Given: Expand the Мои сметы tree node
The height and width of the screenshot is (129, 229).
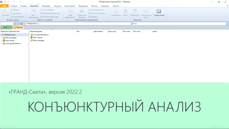Looking at the screenshot, I should pos(1,40).
